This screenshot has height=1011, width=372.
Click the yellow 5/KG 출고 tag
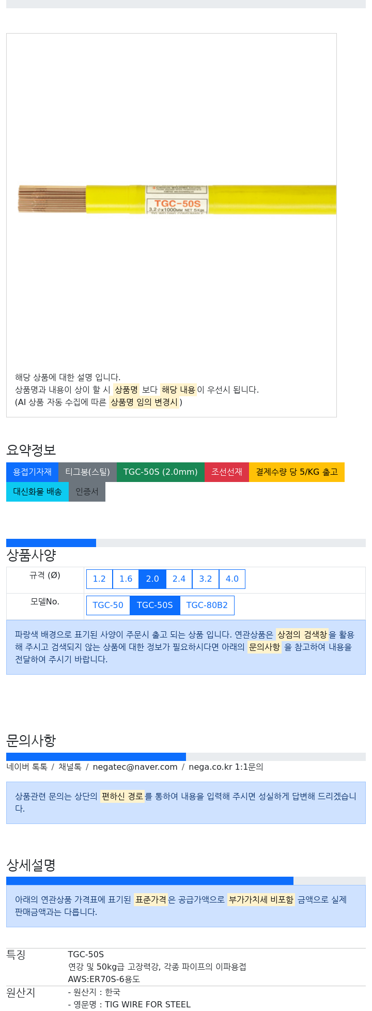tap(297, 472)
